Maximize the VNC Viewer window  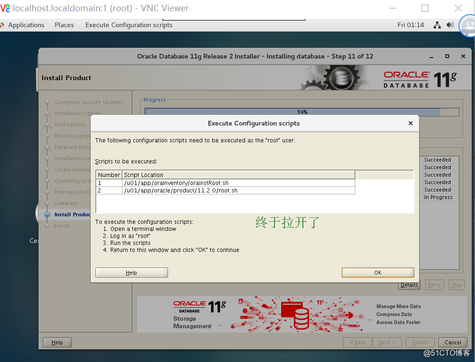(425, 8)
